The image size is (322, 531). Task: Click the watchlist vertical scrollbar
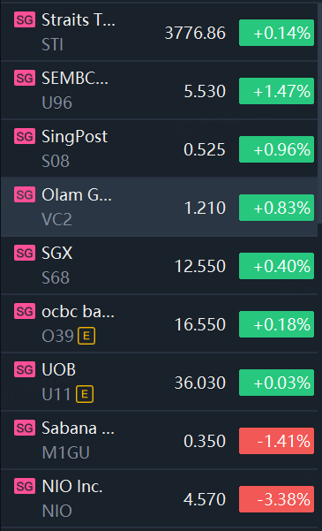point(319,115)
